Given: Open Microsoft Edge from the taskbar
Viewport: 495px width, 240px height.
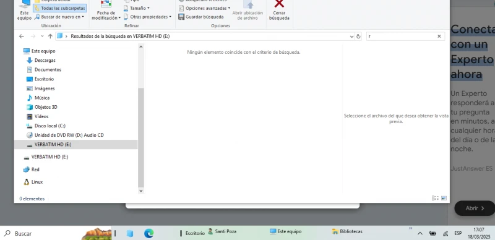Looking at the screenshot, I should [x=148, y=233].
